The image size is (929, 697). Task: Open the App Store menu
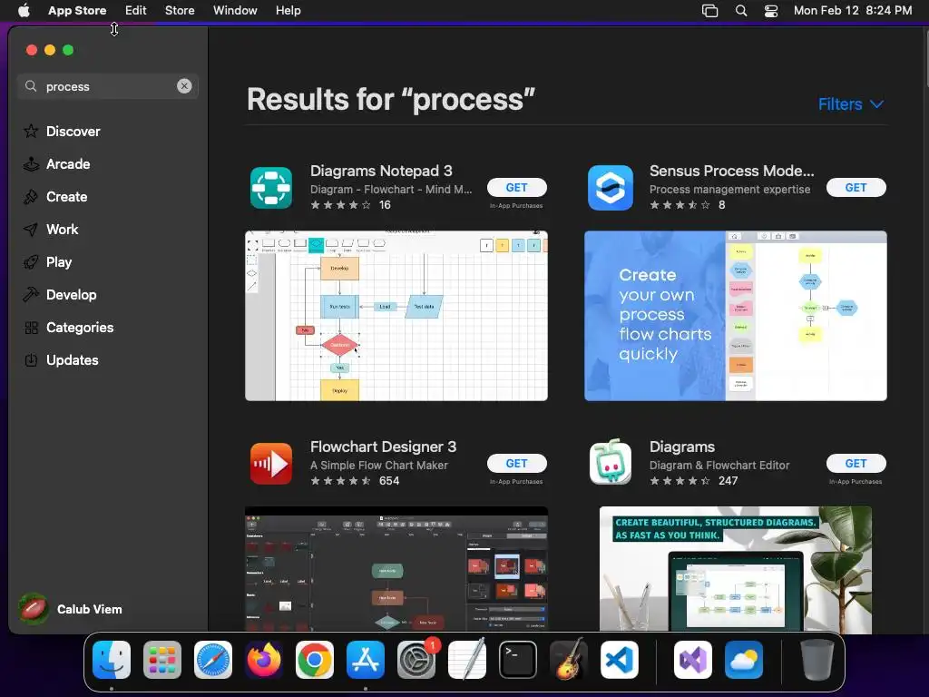tap(77, 11)
